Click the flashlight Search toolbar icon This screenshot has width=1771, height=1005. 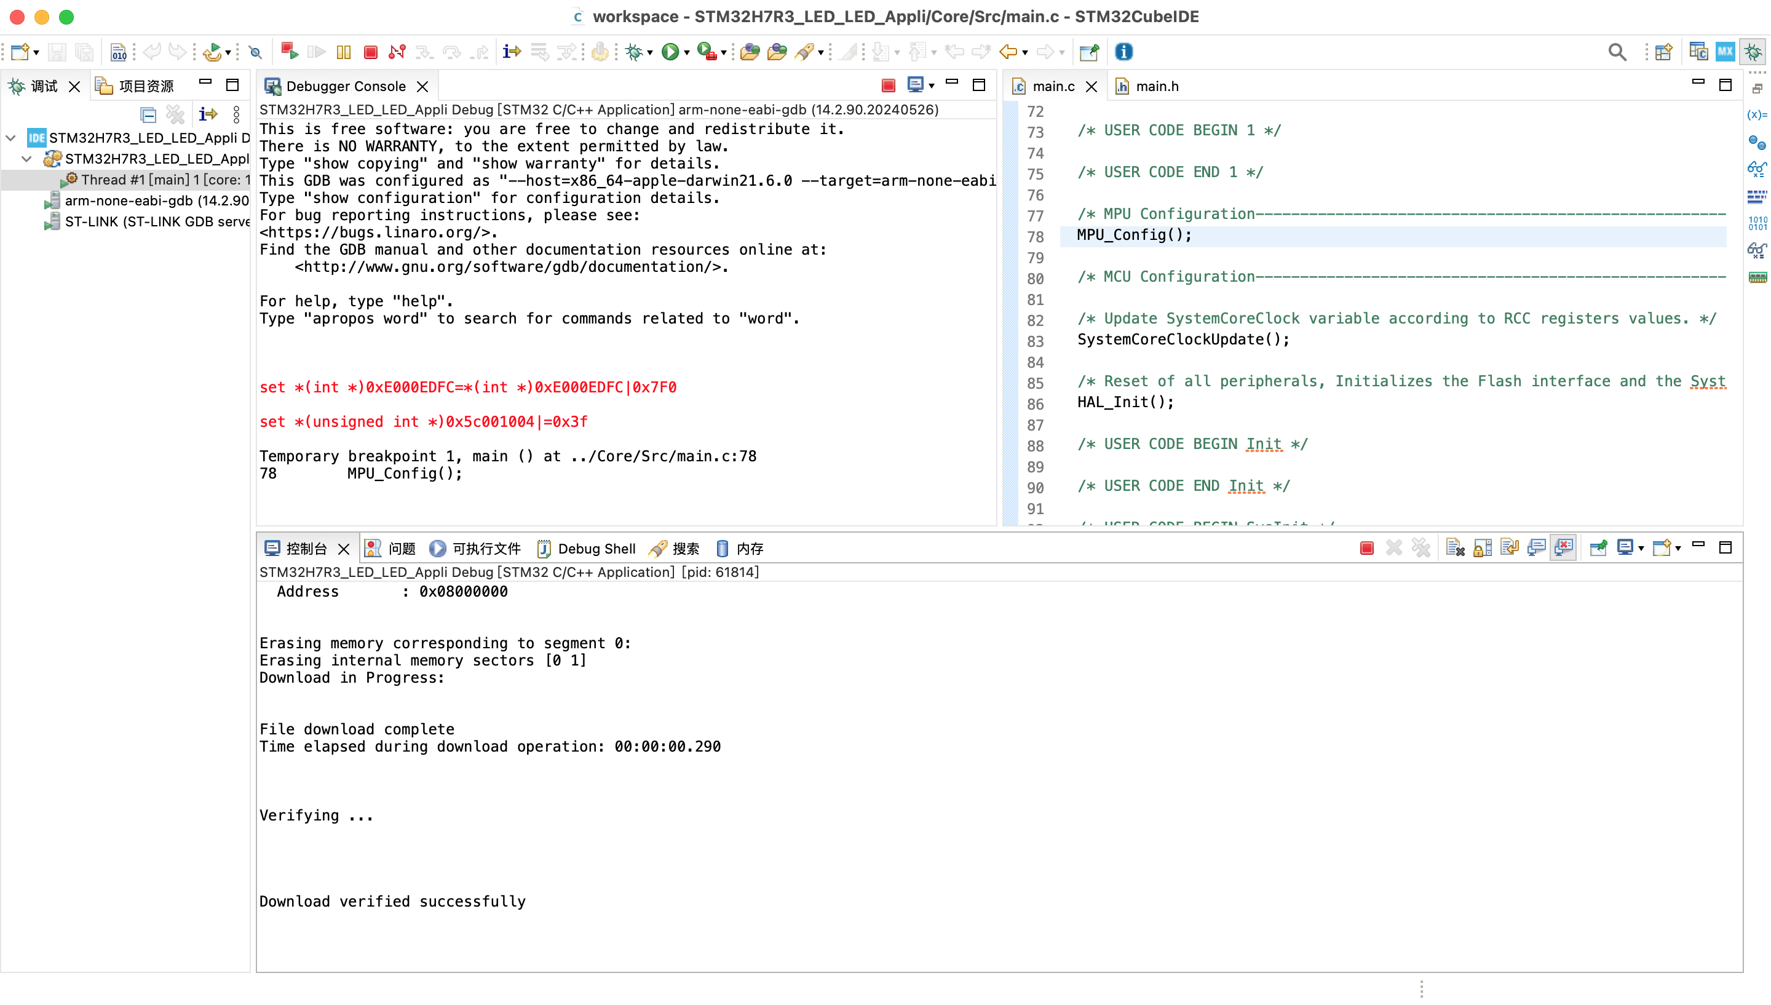tap(804, 52)
